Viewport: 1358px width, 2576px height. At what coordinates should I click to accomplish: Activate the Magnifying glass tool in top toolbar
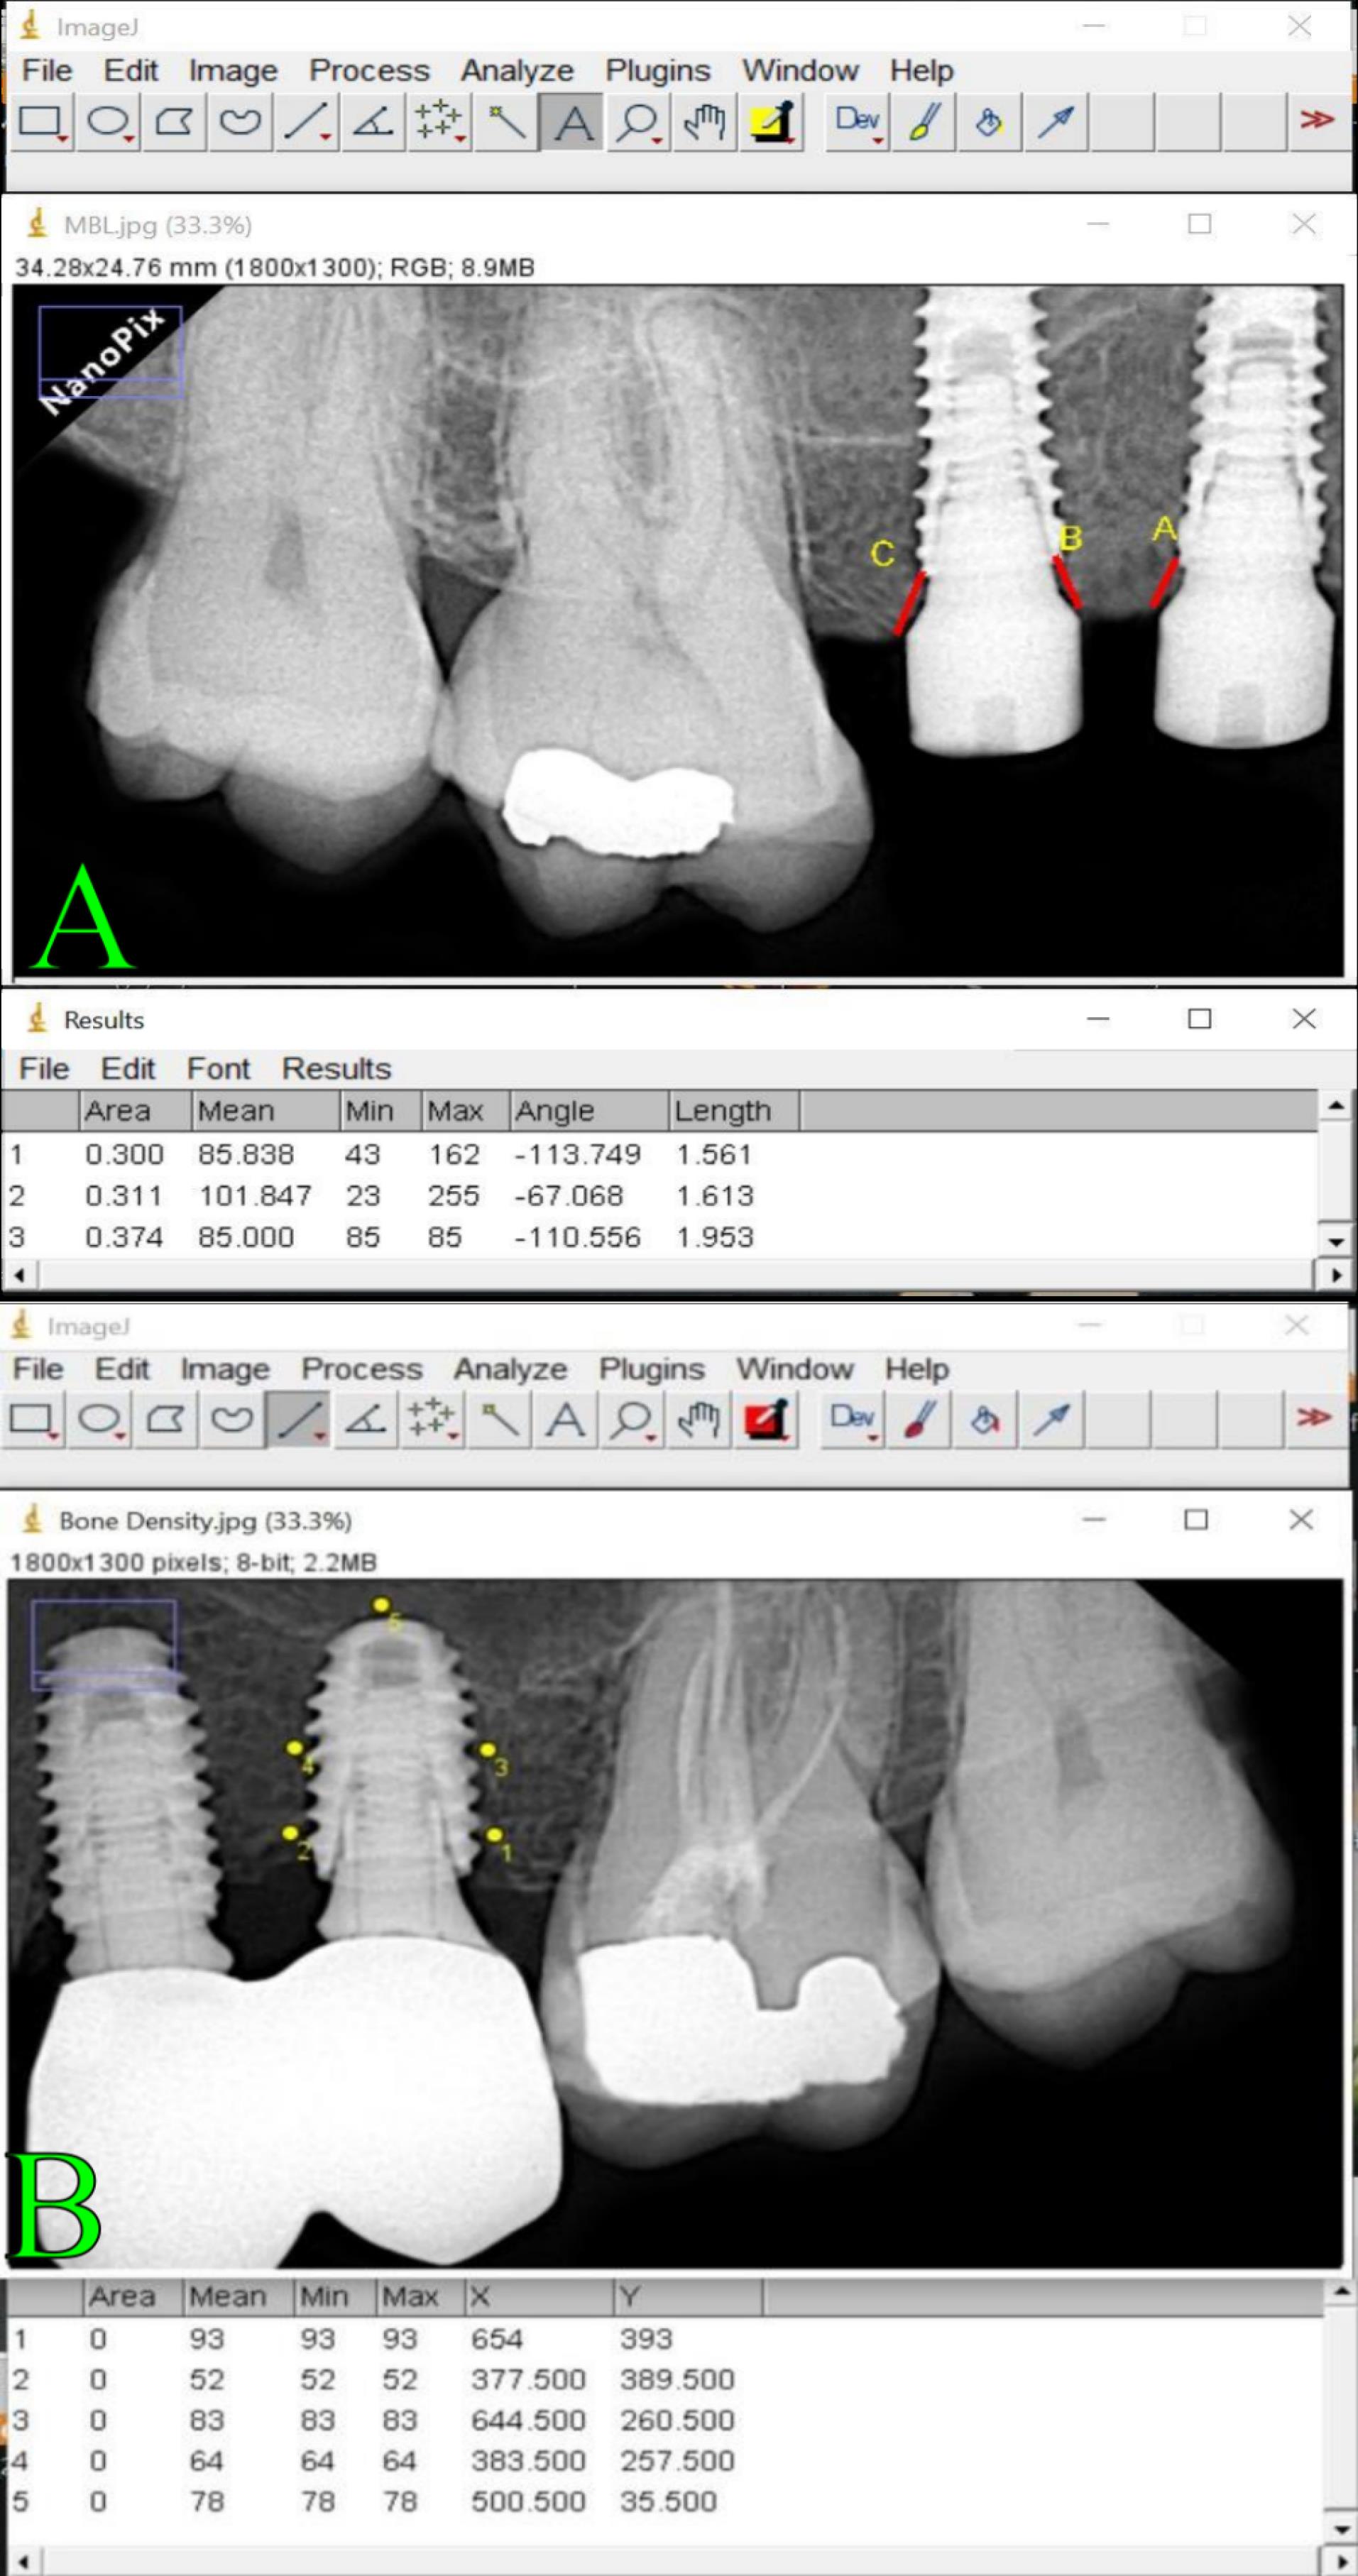tap(637, 122)
